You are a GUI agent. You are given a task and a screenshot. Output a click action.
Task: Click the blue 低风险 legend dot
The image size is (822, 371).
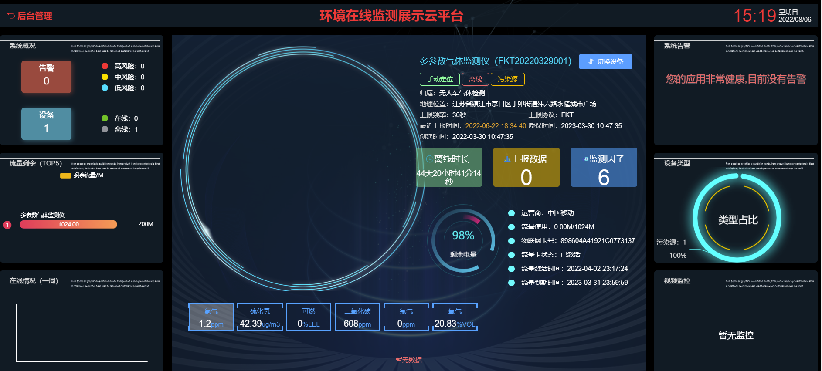click(105, 88)
